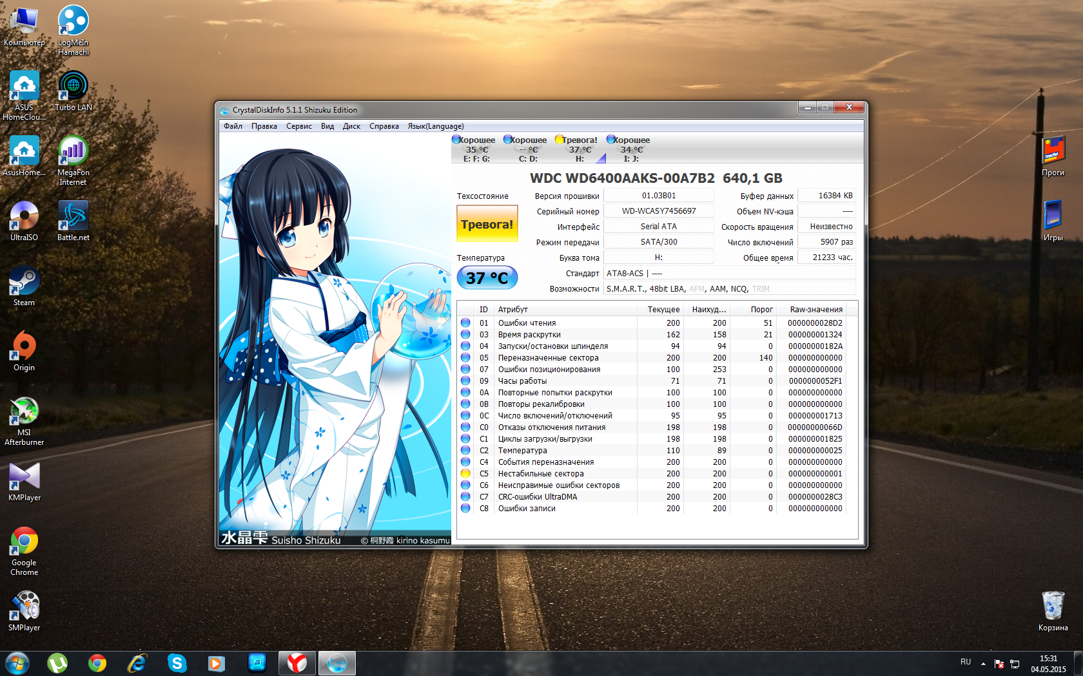Click the Origin desktop icon
The image size is (1083, 676).
[x=24, y=351]
